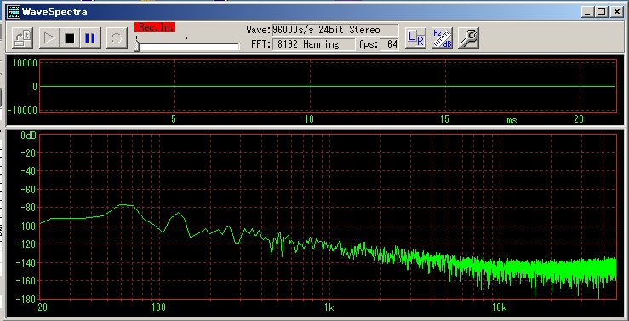This screenshot has width=629, height=321.
Task: Open a wave file with the file icon
Action: (x=22, y=38)
